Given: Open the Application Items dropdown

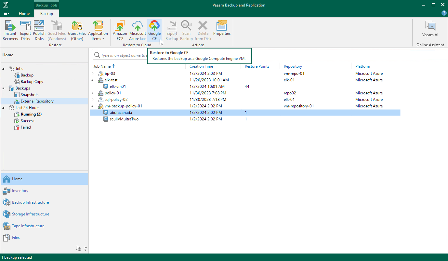Looking at the screenshot, I should [x=98, y=30].
